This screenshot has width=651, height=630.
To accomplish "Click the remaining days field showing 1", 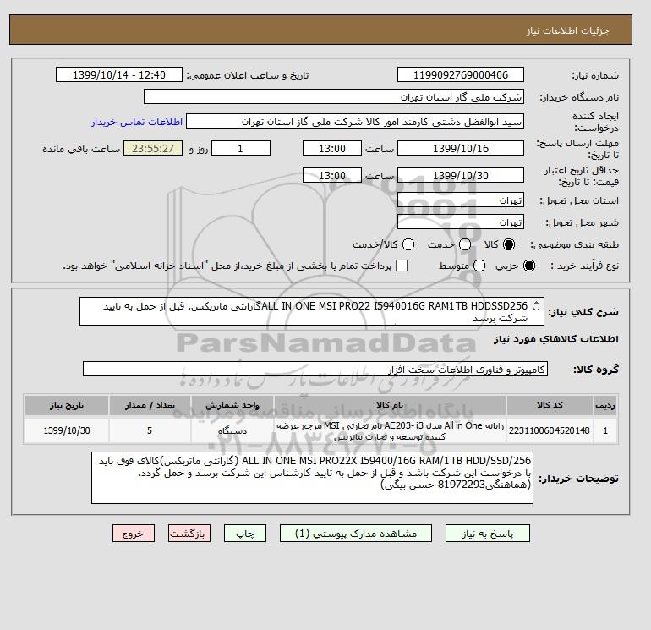I will point(241,148).
